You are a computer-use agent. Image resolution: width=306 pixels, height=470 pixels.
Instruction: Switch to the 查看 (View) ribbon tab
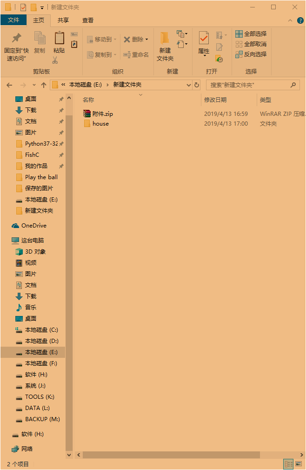pyautogui.click(x=88, y=20)
